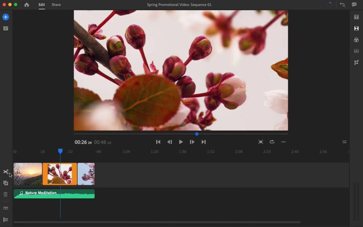The width and height of the screenshot is (363, 227).
Task: Toggle loop playback
Action: coord(272,142)
